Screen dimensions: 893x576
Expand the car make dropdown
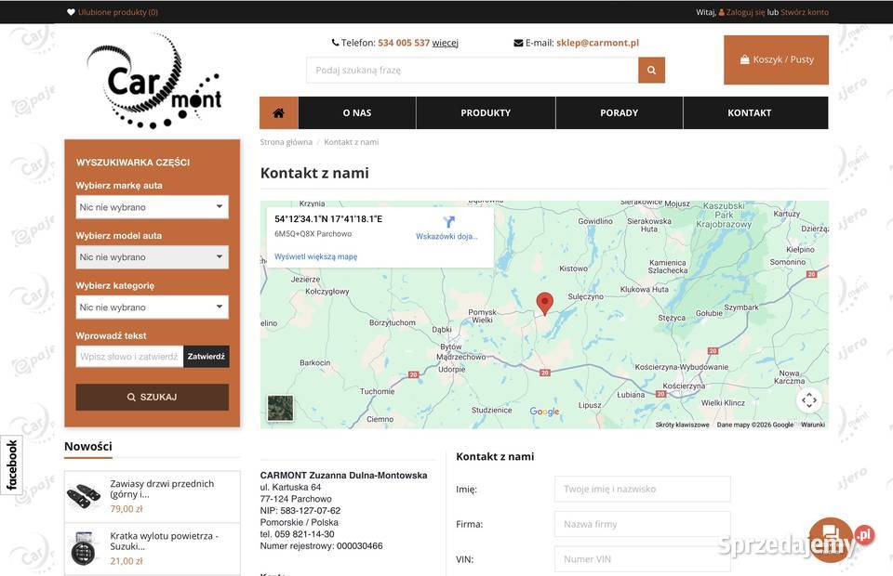pyautogui.click(x=152, y=207)
